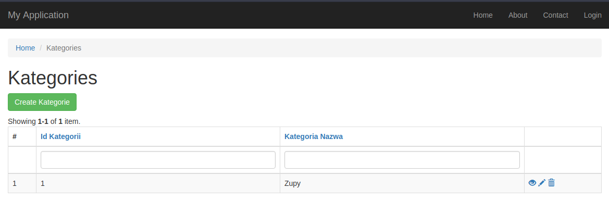Go to Contact in the top navigation
The height and width of the screenshot is (201, 609).
coord(555,15)
